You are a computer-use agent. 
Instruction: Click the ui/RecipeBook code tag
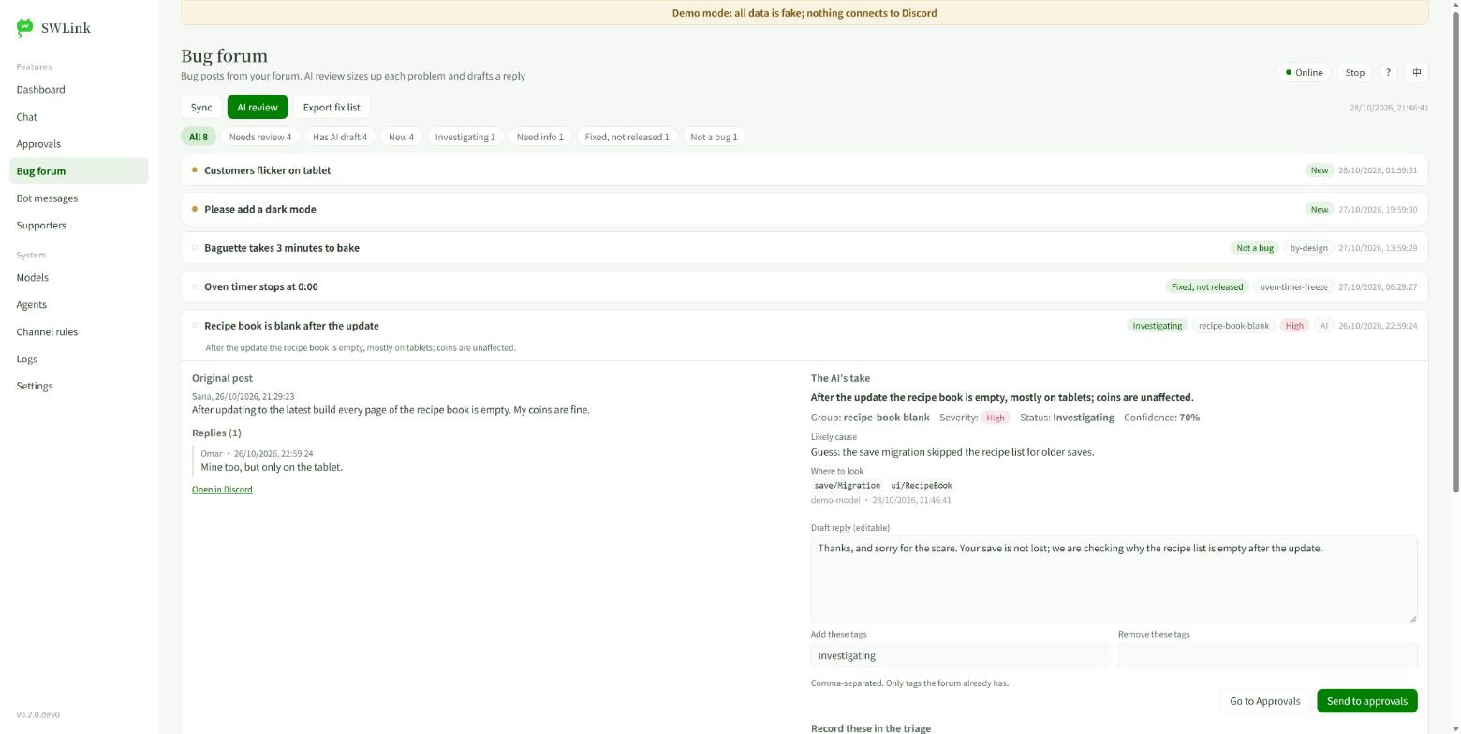(x=922, y=486)
